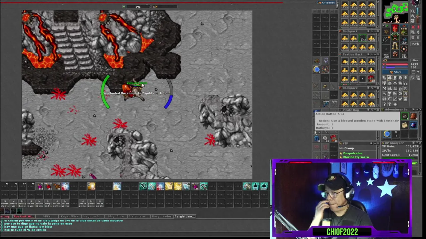Click the 'hi edron yes' action button
The width and height of the screenshot is (426, 239).
13,203
